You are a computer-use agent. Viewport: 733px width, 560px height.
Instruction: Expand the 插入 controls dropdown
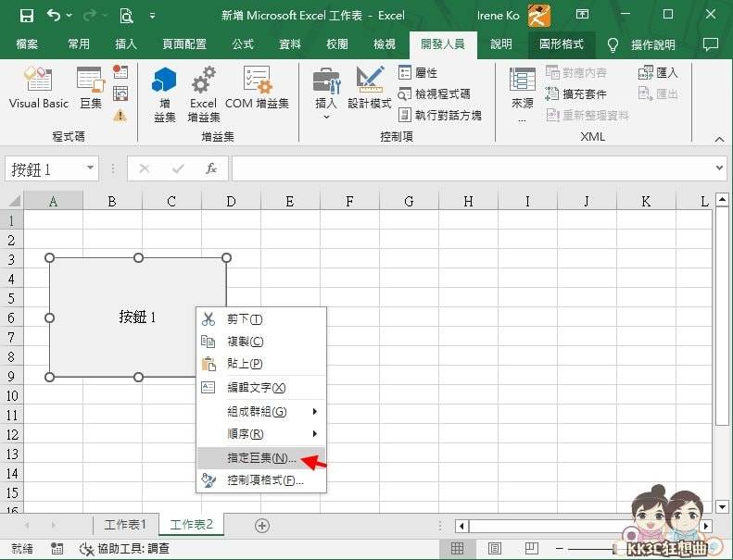point(326,117)
